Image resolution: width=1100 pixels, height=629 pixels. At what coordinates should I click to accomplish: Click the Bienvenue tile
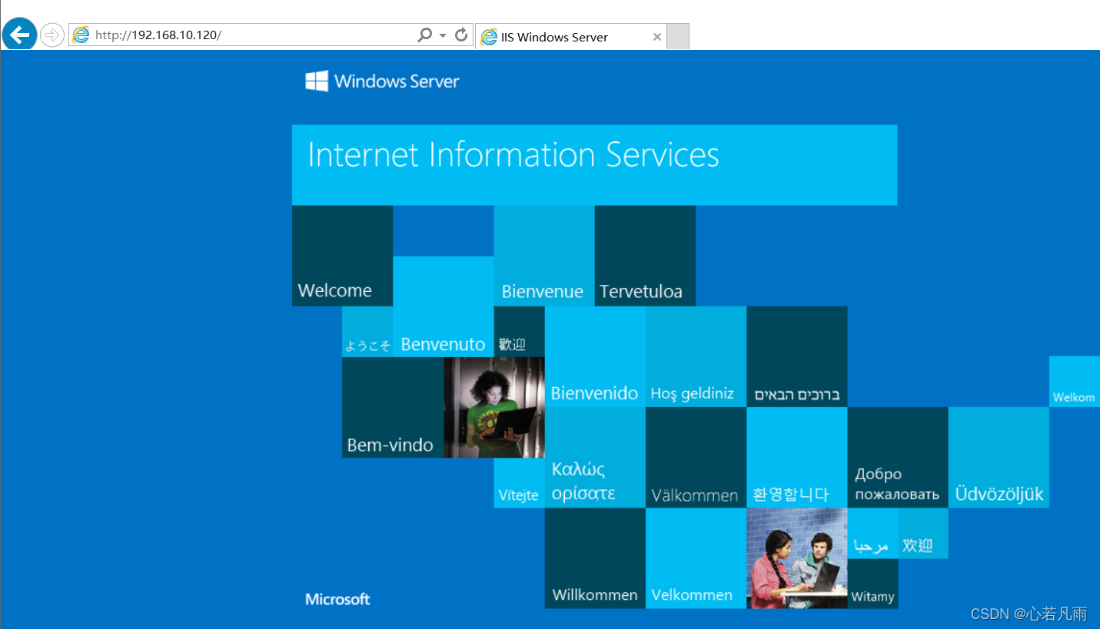tap(544, 256)
